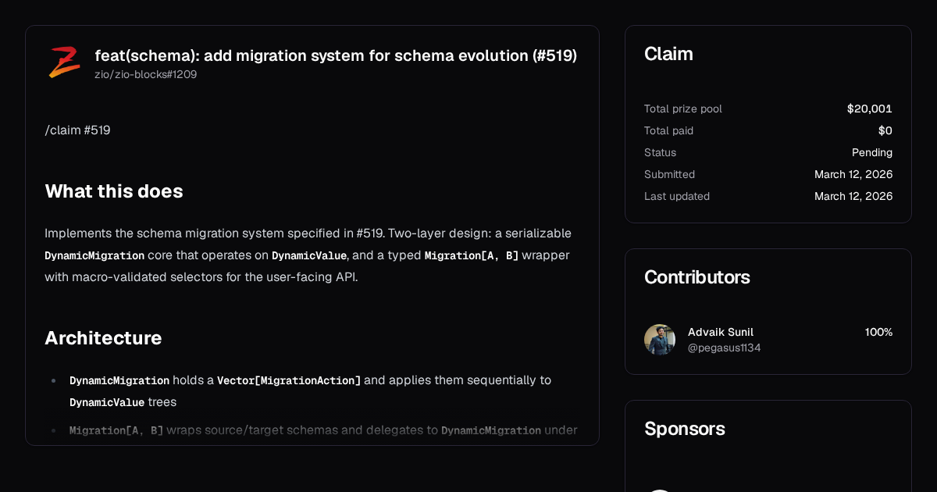Click the 'Sponsors' heading
937x492 pixels.
(685, 429)
